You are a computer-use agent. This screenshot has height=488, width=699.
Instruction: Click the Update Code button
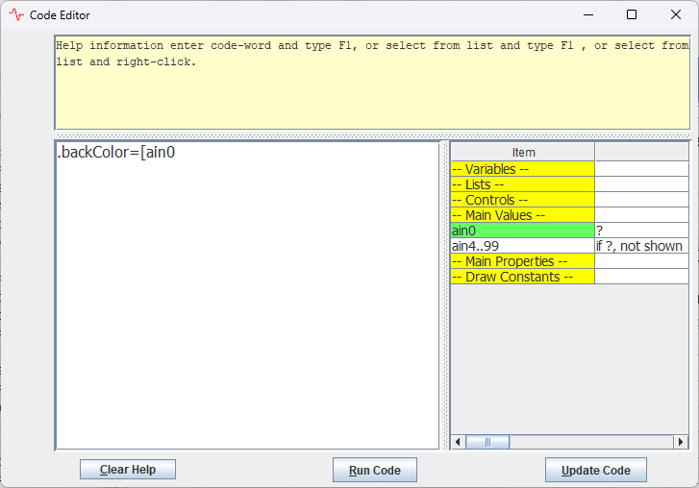click(595, 470)
